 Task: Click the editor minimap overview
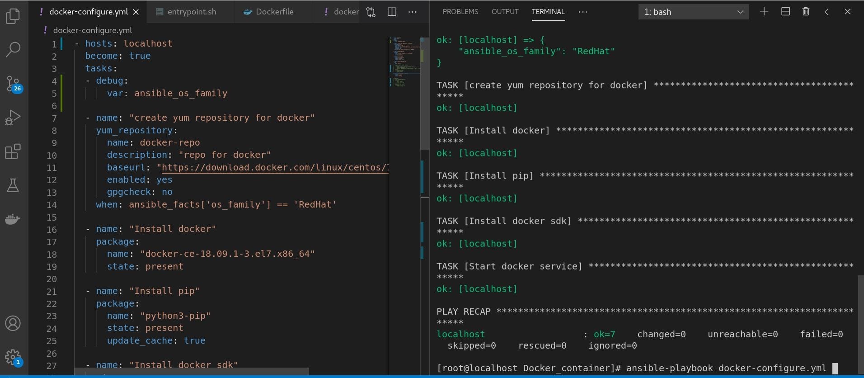click(x=404, y=62)
